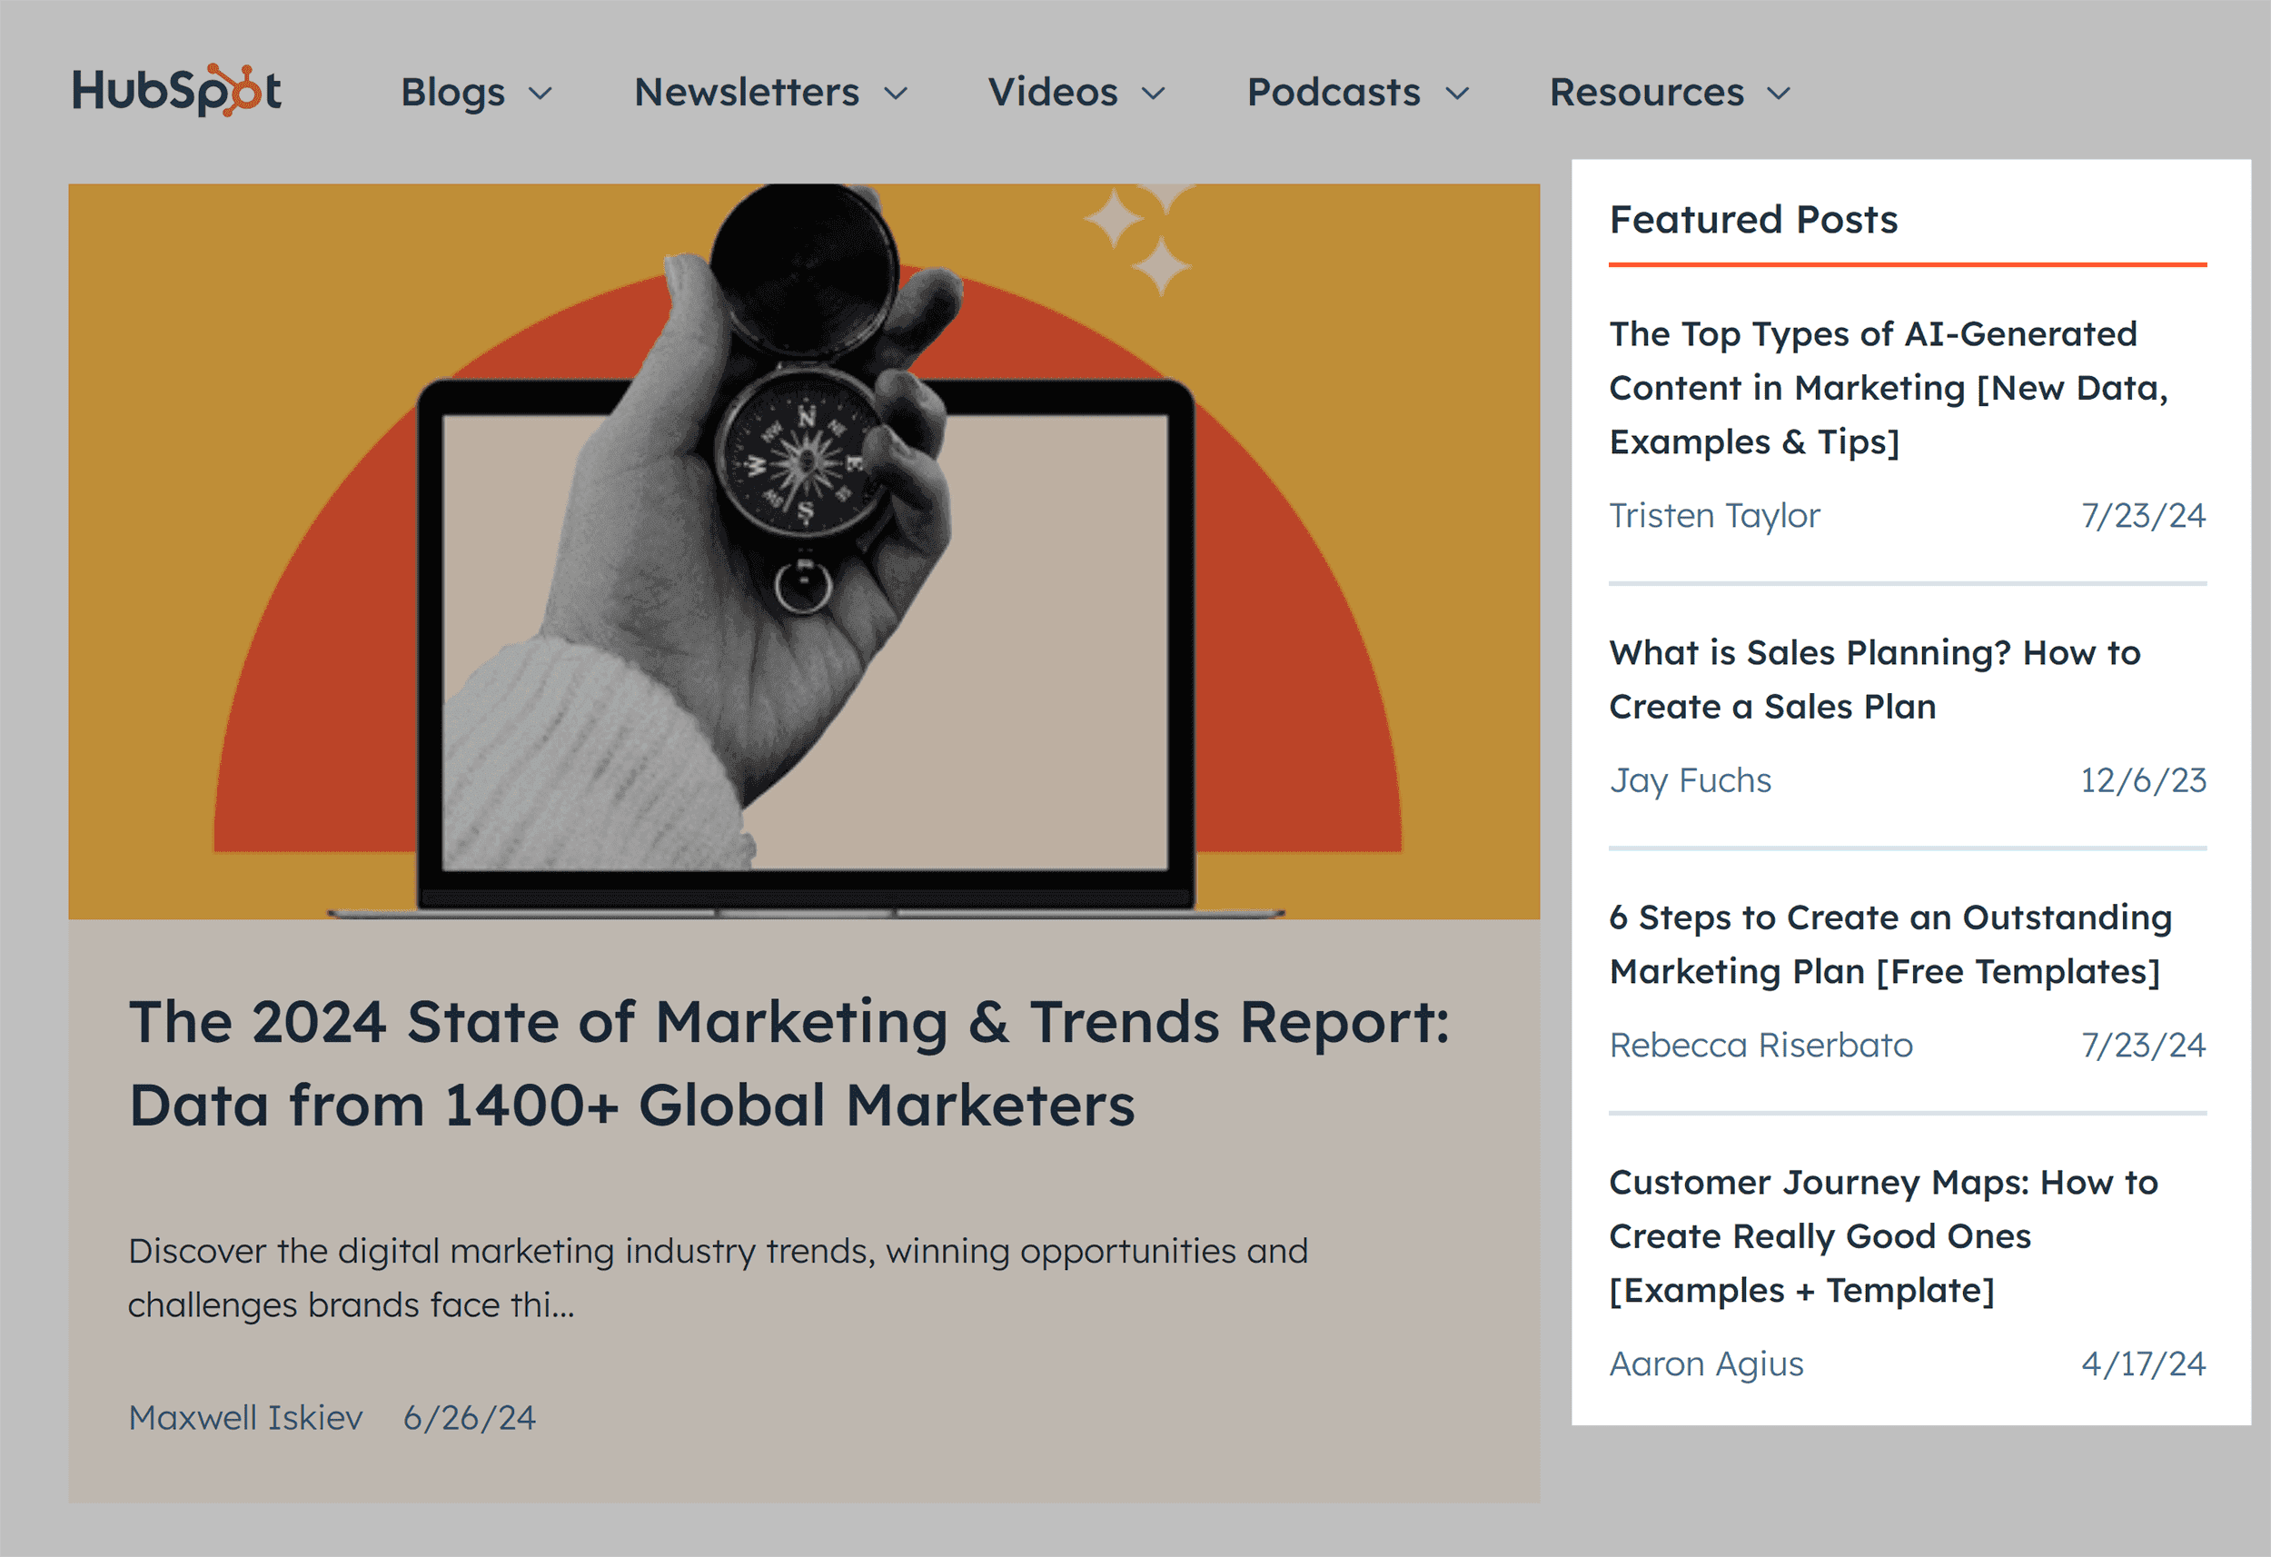Open the Videos menu
The image size is (2271, 1557).
[1053, 92]
